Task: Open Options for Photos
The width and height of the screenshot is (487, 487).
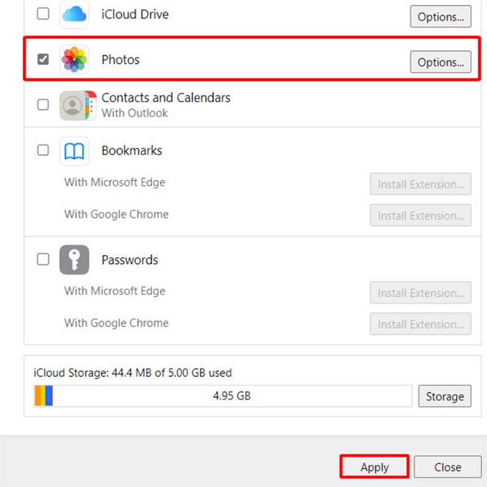Action: point(440,61)
